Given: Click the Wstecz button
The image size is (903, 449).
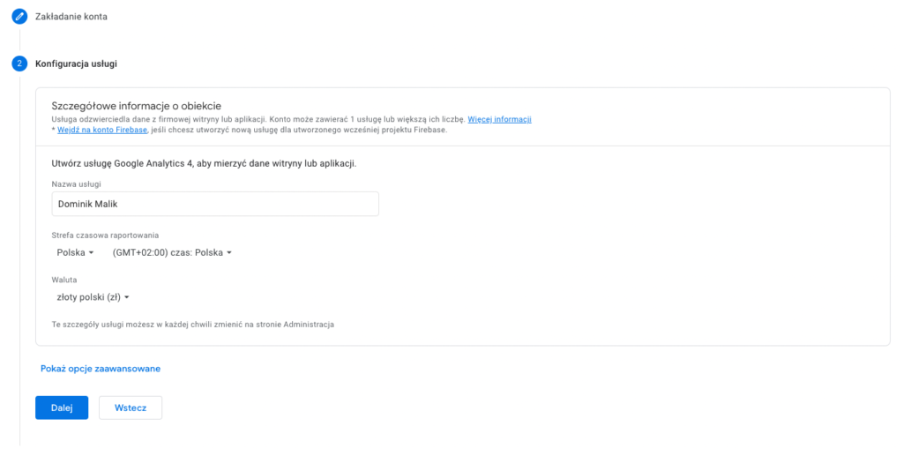Looking at the screenshot, I should [x=131, y=408].
